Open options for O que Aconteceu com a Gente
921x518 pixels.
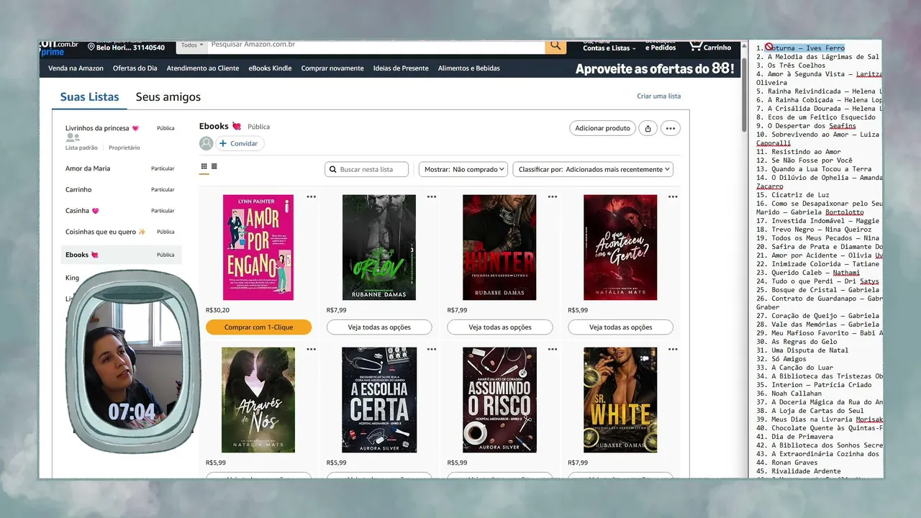(x=673, y=196)
